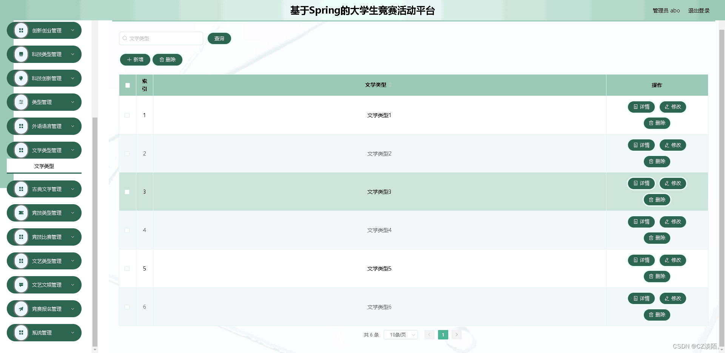Open 详情 for 文学类型3 row
Screen dimensions: 725x353
click(641, 183)
